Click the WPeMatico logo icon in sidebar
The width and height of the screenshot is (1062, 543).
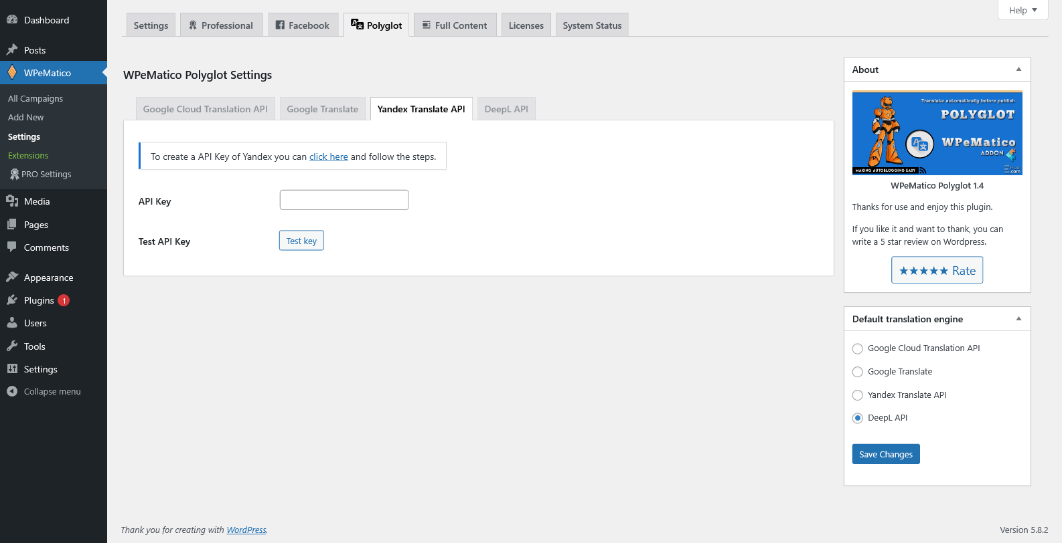tap(12, 72)
